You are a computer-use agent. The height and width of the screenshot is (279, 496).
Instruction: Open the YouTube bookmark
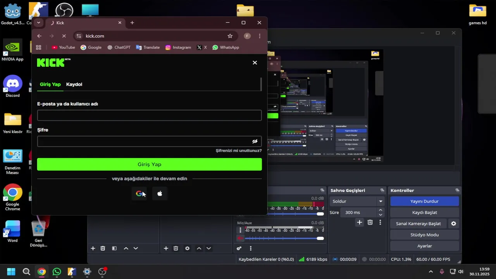coord(64,47)
